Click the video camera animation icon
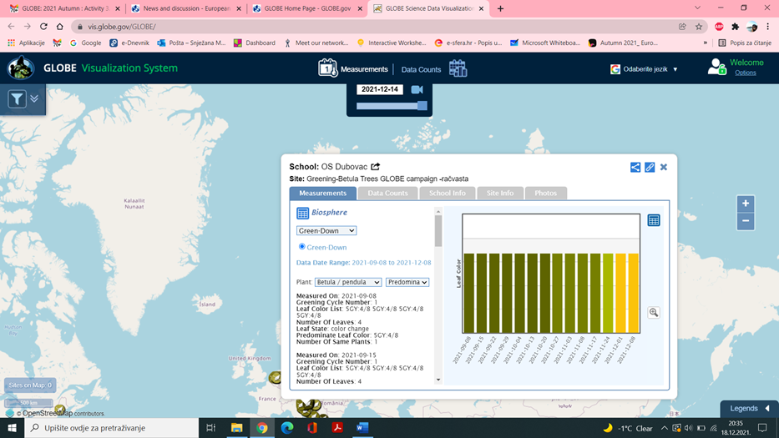This screenshot has width=779, height=438. coord(417,89)
